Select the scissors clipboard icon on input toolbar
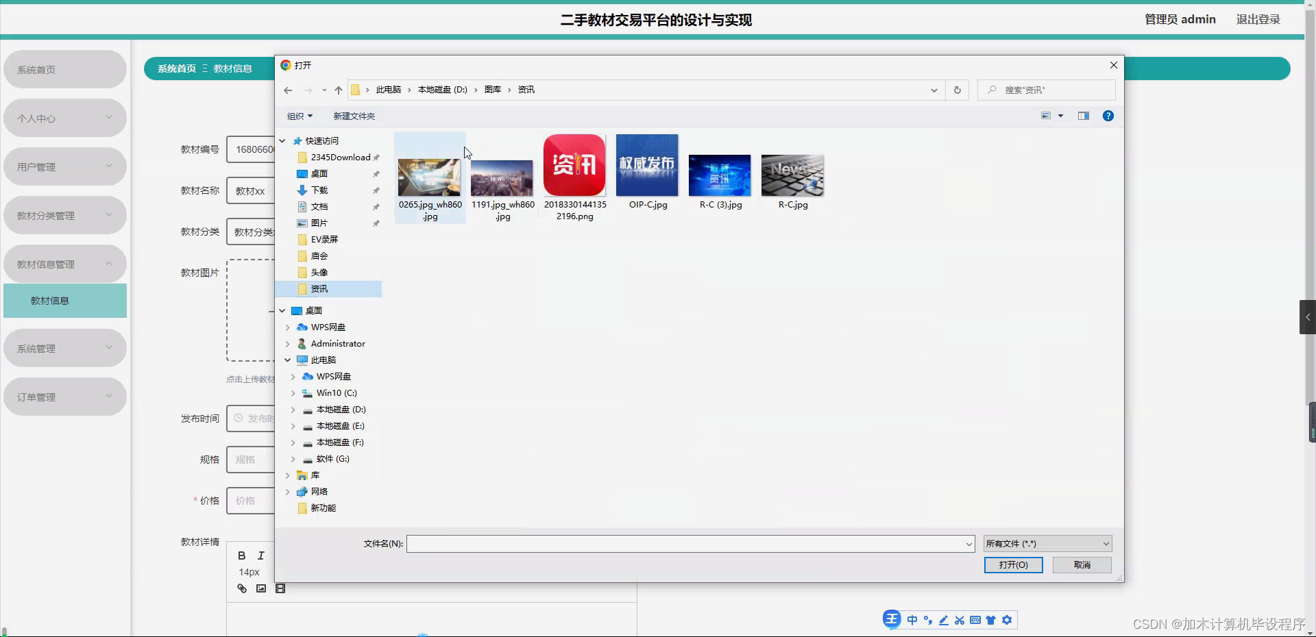The width and height of the screenshot is (1316, 637). [960, 620]
